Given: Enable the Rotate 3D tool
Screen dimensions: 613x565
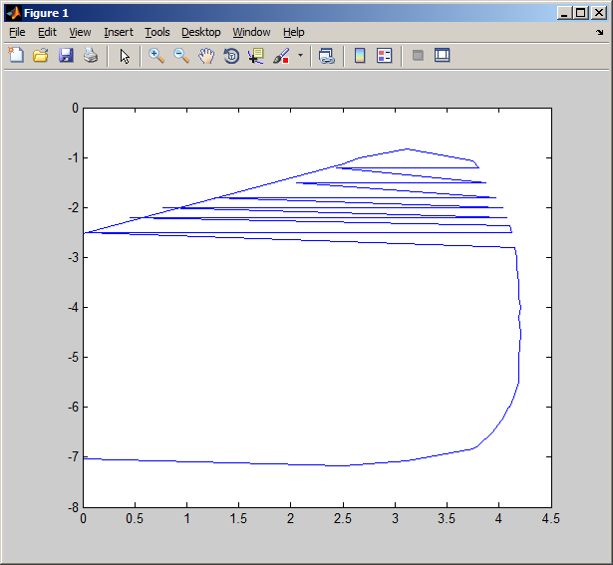Looking at the screenshot, I should (x=231, y=56).
